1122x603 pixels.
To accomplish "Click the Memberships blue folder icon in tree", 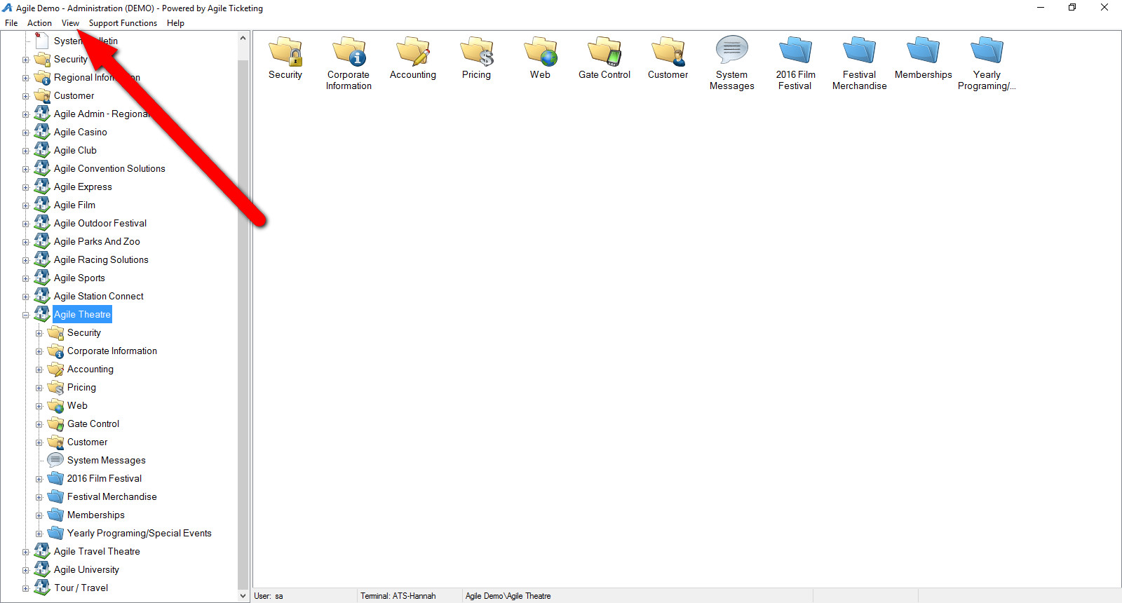I will tap(55, 515).
